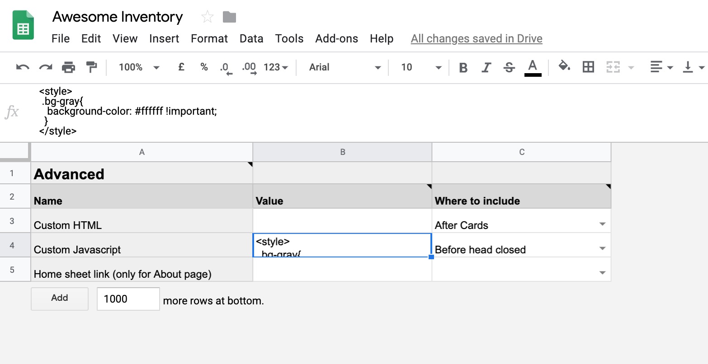Open the Borders grid tool
Viewport: 708px width, 364px height.
588,67
